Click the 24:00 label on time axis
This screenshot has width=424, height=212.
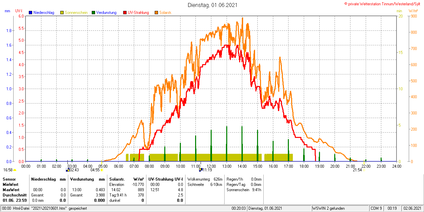[x=397, y=166]
